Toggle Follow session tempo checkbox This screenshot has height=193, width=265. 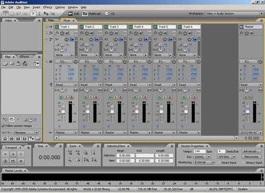tap(3, 126)
